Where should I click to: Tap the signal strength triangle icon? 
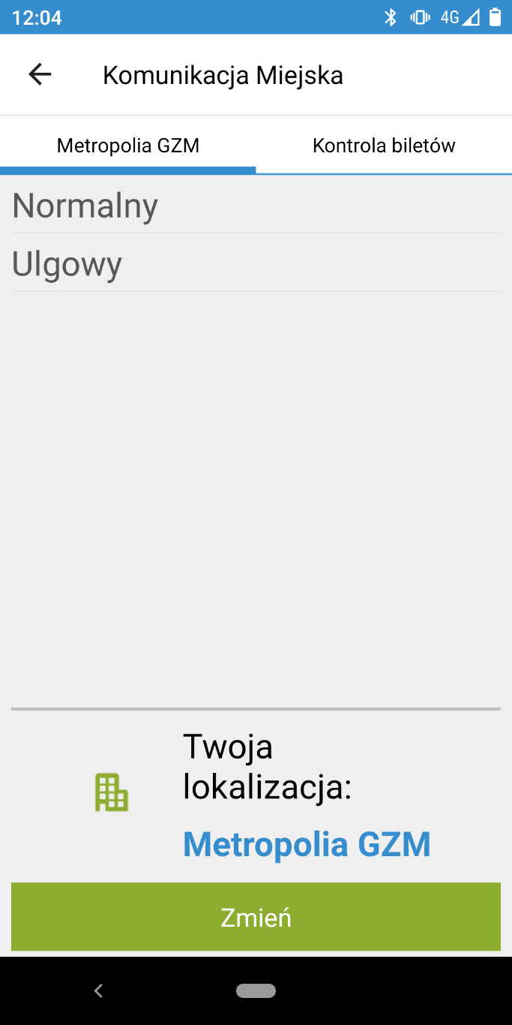pyautogui.click(x=471, y=17)
